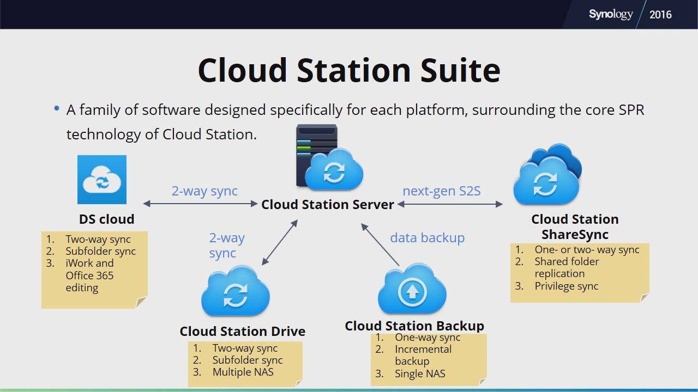Screen dimensions: 698x392
Task: Click 'iWork and Office 365 editing' in DS cloud note
Action: click(x=90, y=275)
